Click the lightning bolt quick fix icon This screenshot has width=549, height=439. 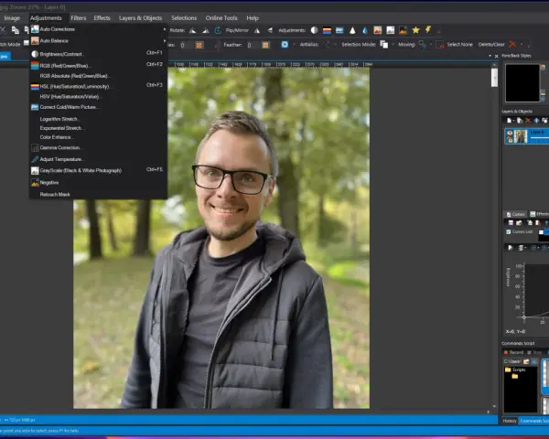(428, 30)
